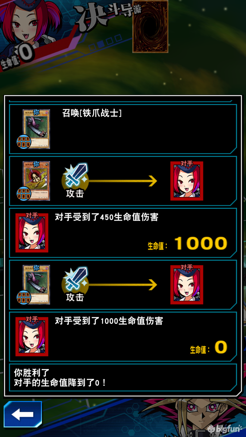246x437 pixels.
Task: Tap the white back arrow button
Action: (x=23, y=414)
